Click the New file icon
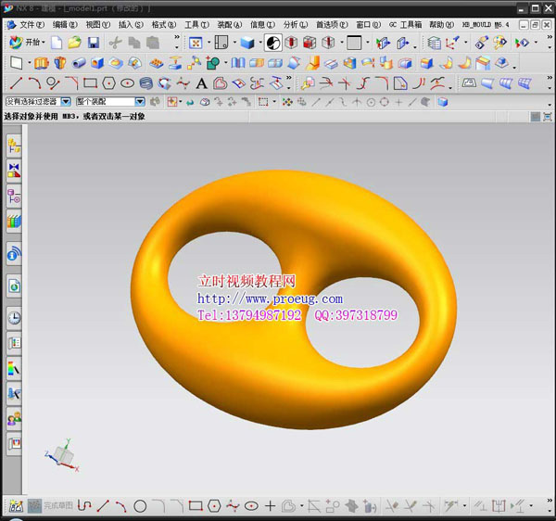 pyautogui.click(x=57, y=43)
